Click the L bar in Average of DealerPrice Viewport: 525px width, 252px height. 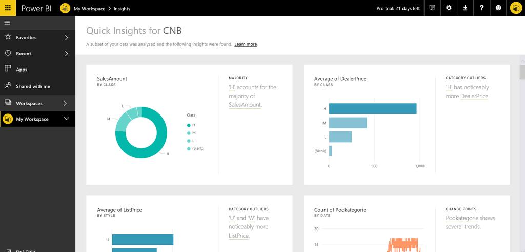(340, 137)
